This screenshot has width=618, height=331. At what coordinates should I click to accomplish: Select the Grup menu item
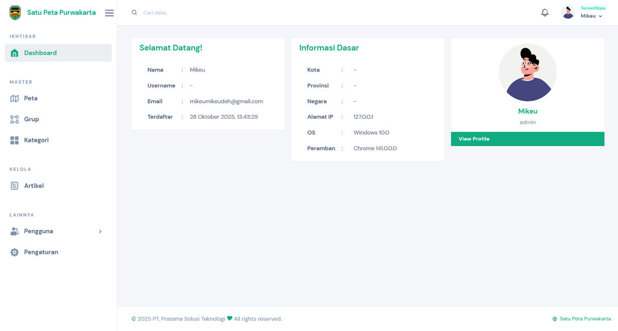58,119
